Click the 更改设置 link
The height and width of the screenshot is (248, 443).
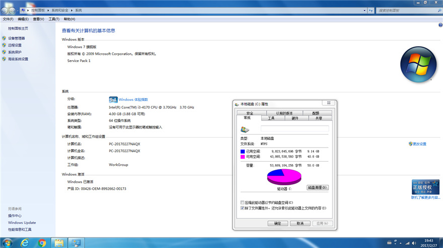[419, 144]
